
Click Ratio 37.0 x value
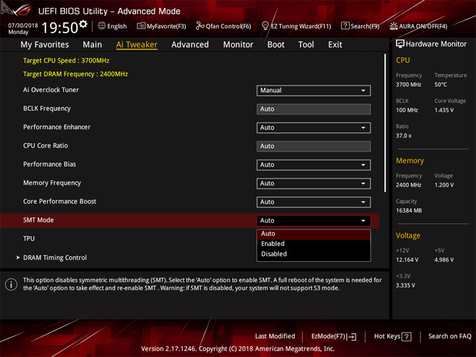point(403,136)
